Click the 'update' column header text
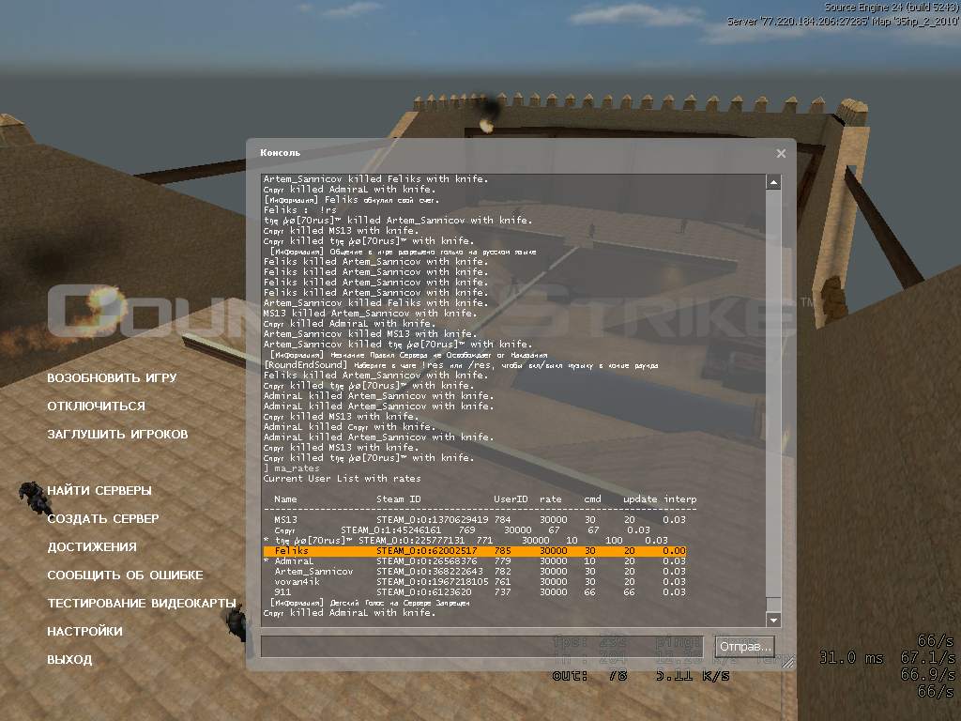This screenshot has width=961, height=721. point(640,499)
